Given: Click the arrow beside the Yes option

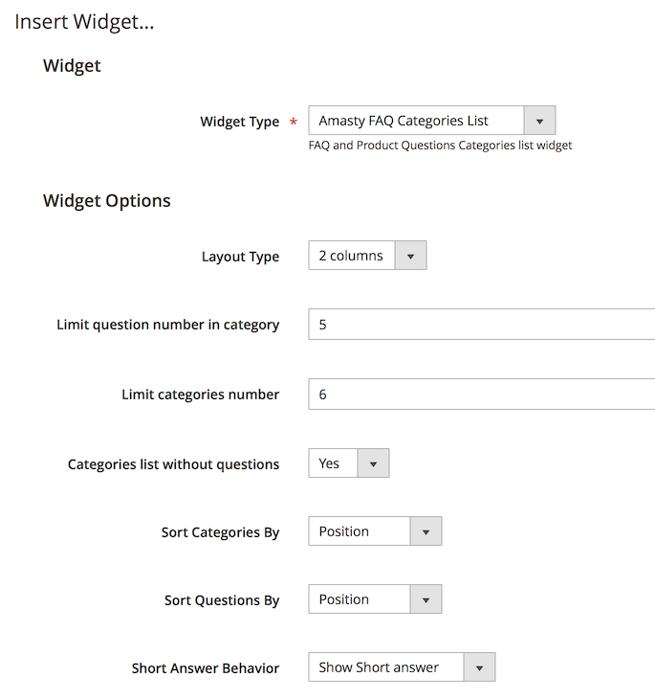Looking at the screenshot, I should click(x=373, y=463).
